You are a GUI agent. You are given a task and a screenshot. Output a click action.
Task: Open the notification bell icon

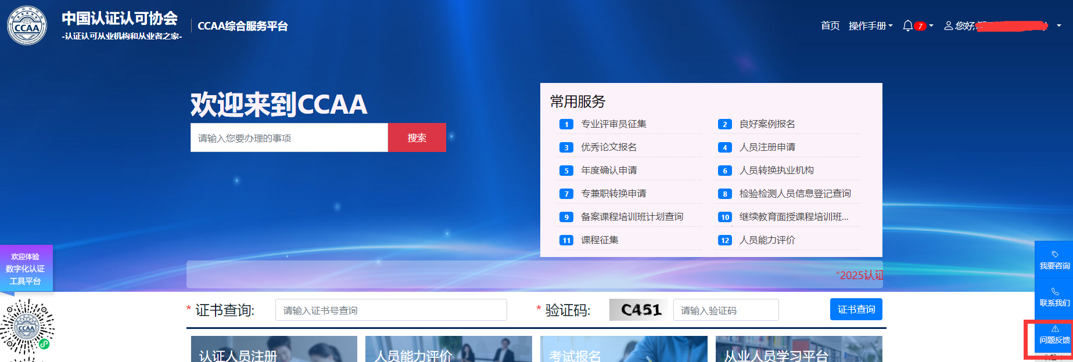coord(907,26)
